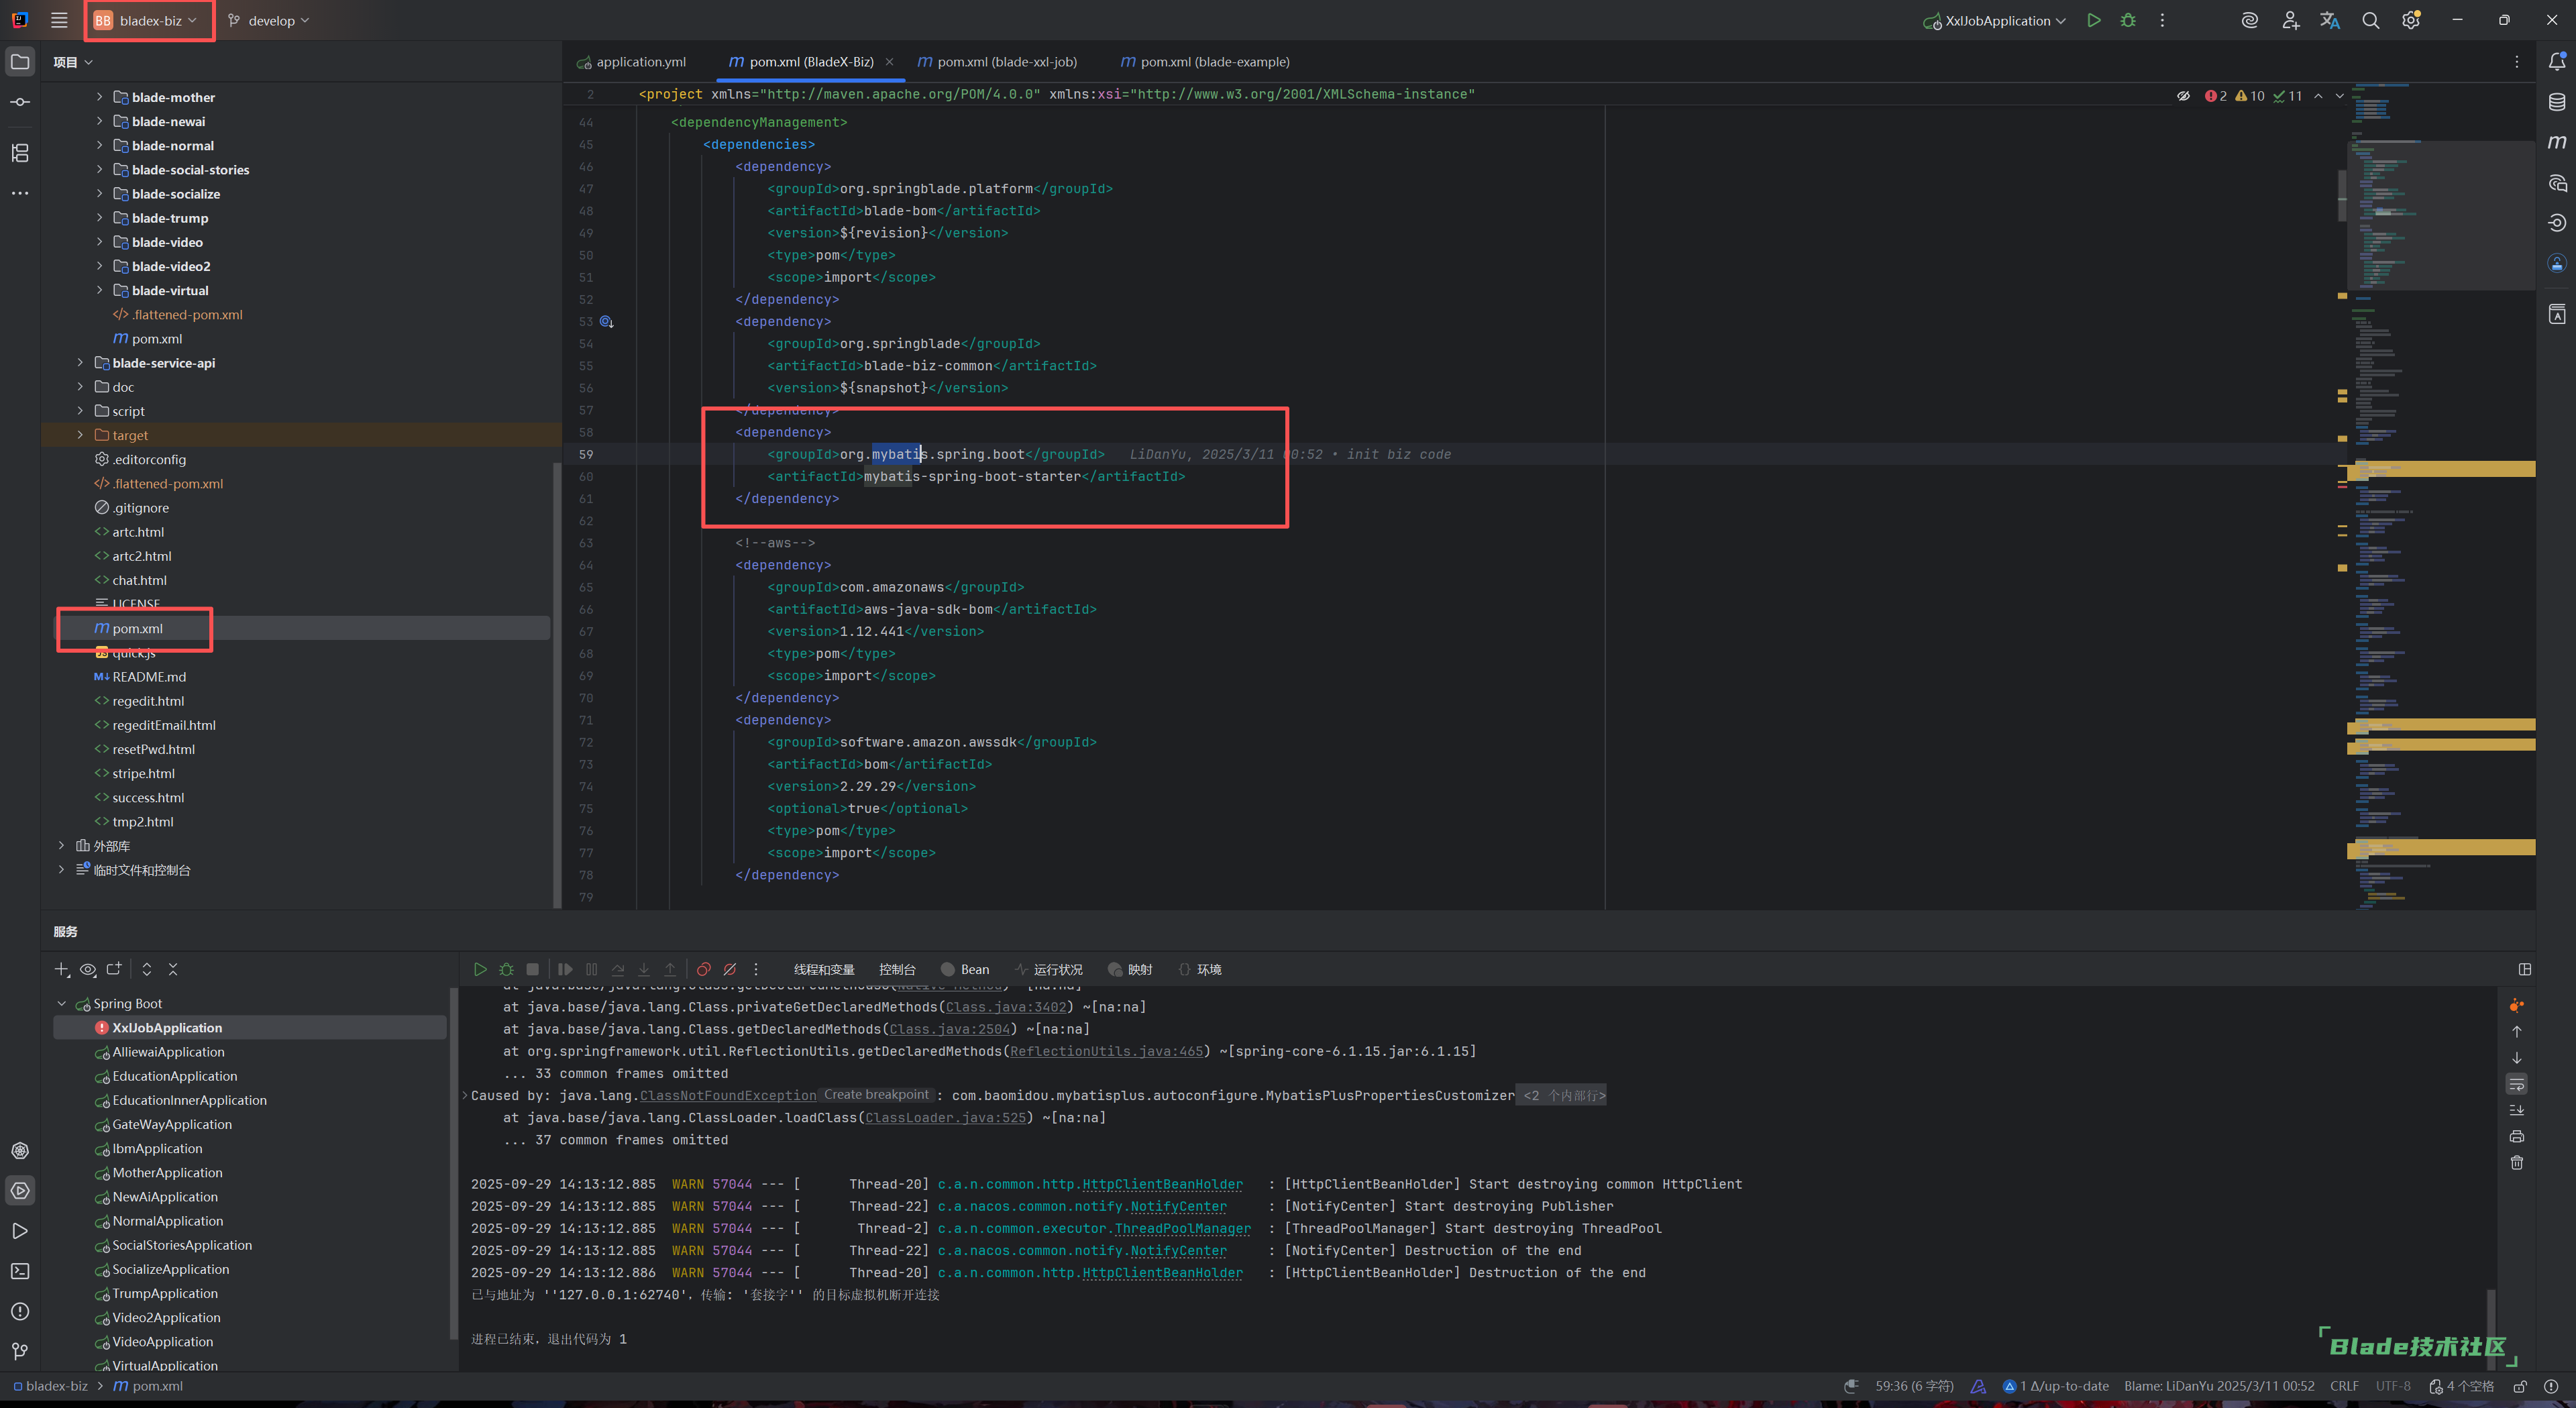
Task: Open the develop branch dropdown
Action: click(x=269, y=20)
